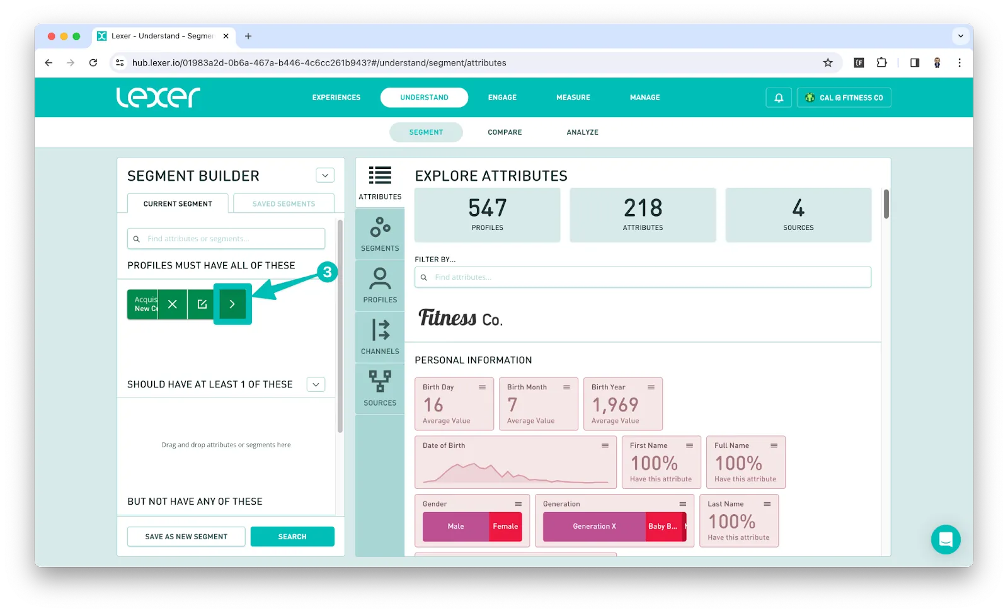The width and height of the screenshot is (1008, 613).
Task: Click the Filter By find attributes field
Action: click(x=643, y=277)
